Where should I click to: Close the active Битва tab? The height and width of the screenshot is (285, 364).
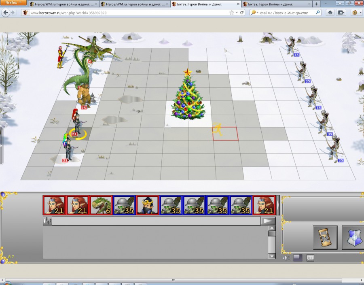(238, 4)
